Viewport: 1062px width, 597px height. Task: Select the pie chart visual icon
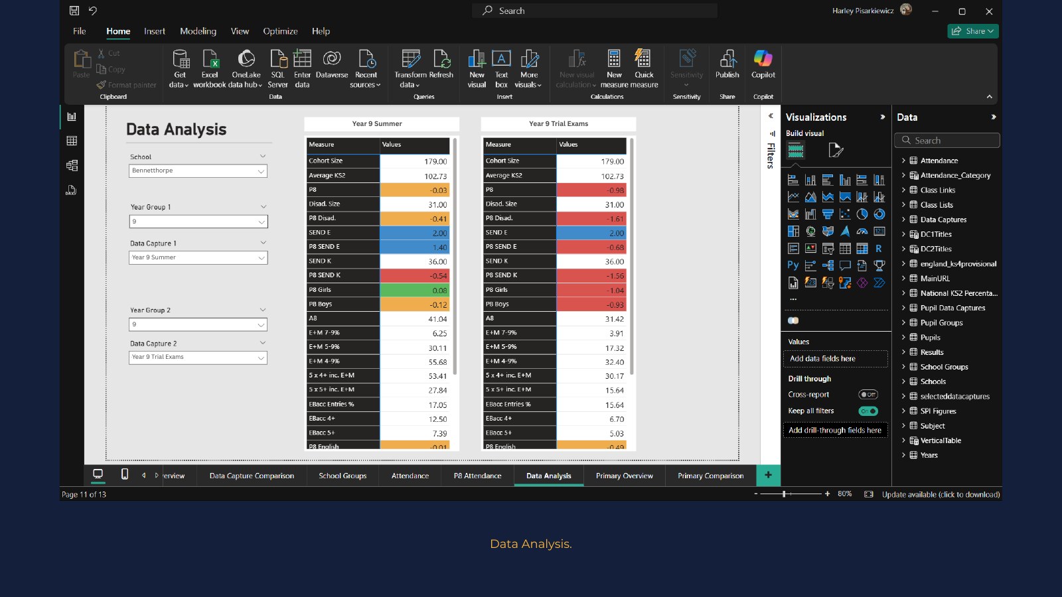click(x=862, y=214)
